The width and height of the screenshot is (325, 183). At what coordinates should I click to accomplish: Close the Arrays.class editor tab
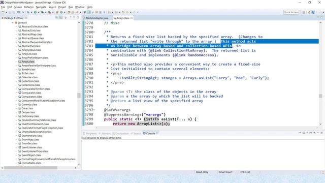click(x=132, y=18)
